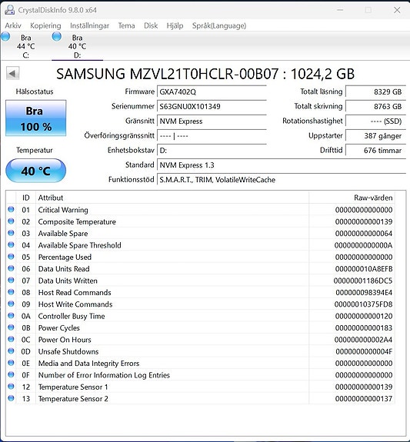Click the ID column header
The width and height of the screenshot is (410, 442).
point(26,198)
